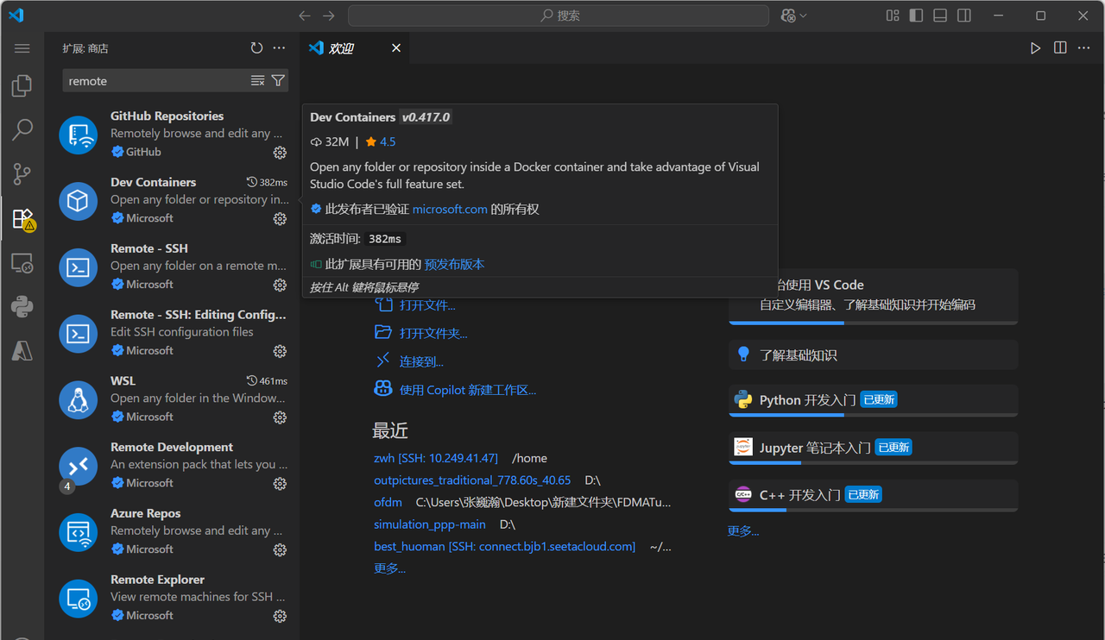Open manage gear for Remote - SSH extension
Viewport: 1105px width, 640px height.
coord(280,285)
